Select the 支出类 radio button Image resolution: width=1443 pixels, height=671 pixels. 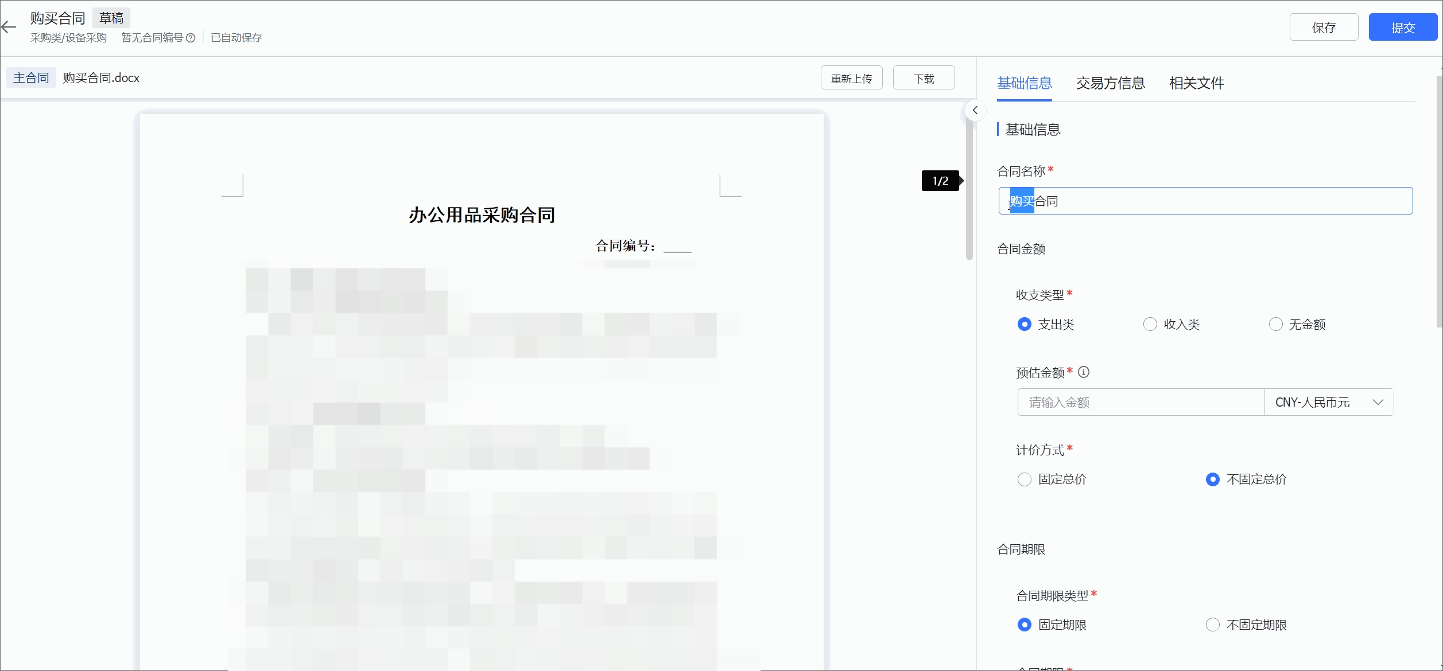1025,325
